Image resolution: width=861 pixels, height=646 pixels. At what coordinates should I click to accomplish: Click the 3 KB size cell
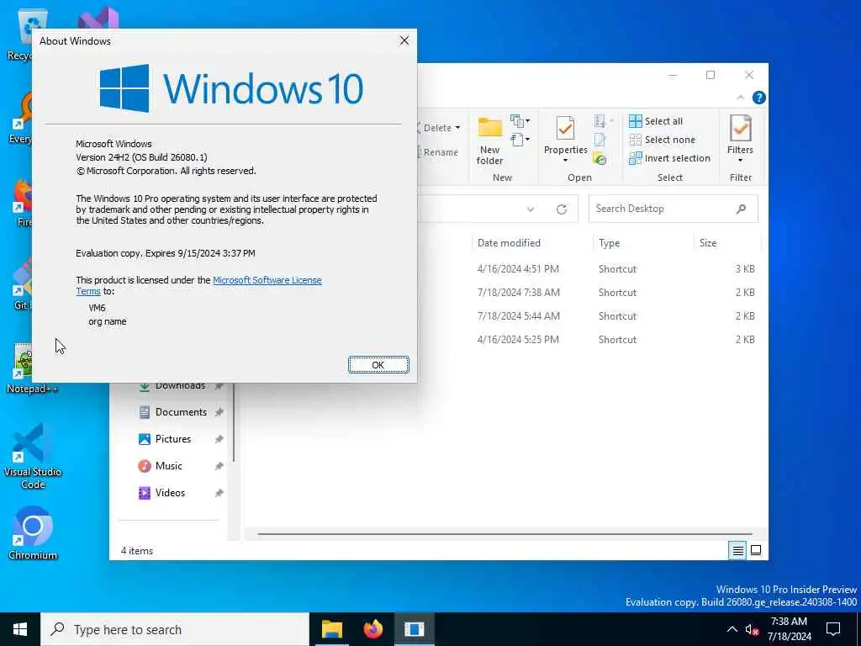pyautogui.click(x=745, y=269)
